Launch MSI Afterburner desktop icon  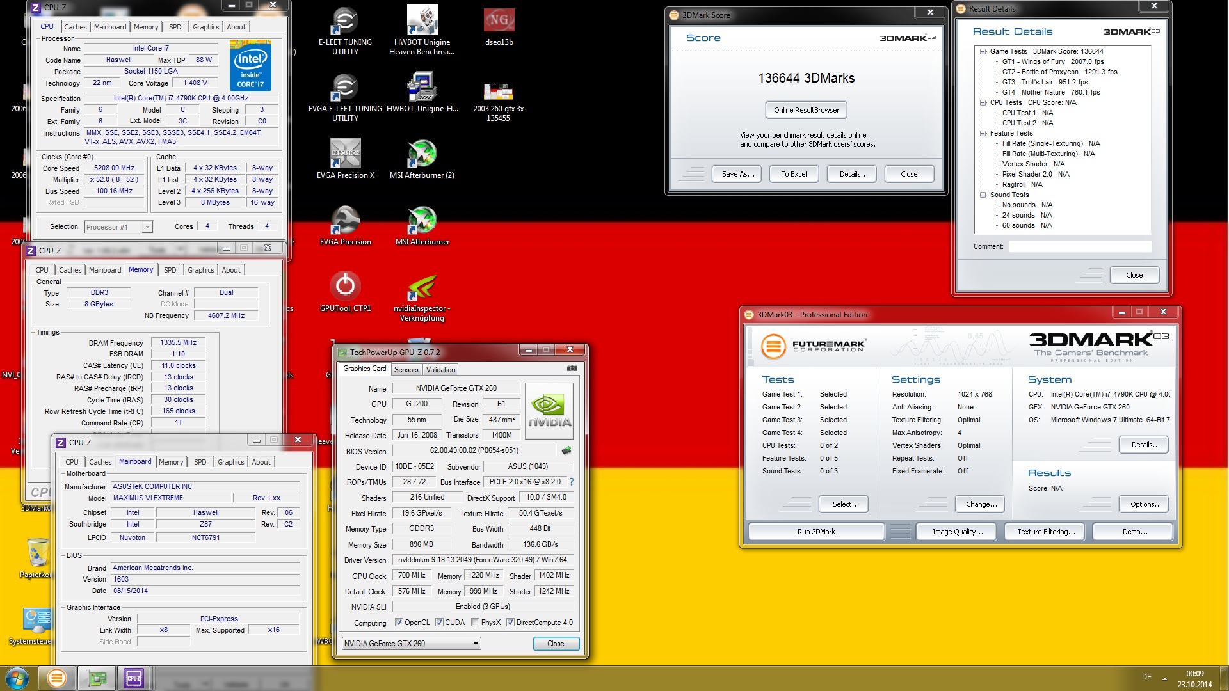(422, 225)
